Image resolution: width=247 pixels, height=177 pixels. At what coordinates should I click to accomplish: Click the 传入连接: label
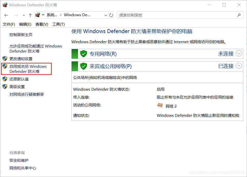tap(81, 97)
